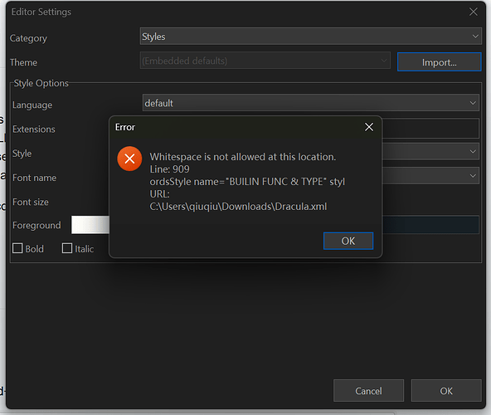Image resolution: width=491 pixels, height=415 pixels.
Task: Click the dark Background color swatch
Action: click(430, 224)
